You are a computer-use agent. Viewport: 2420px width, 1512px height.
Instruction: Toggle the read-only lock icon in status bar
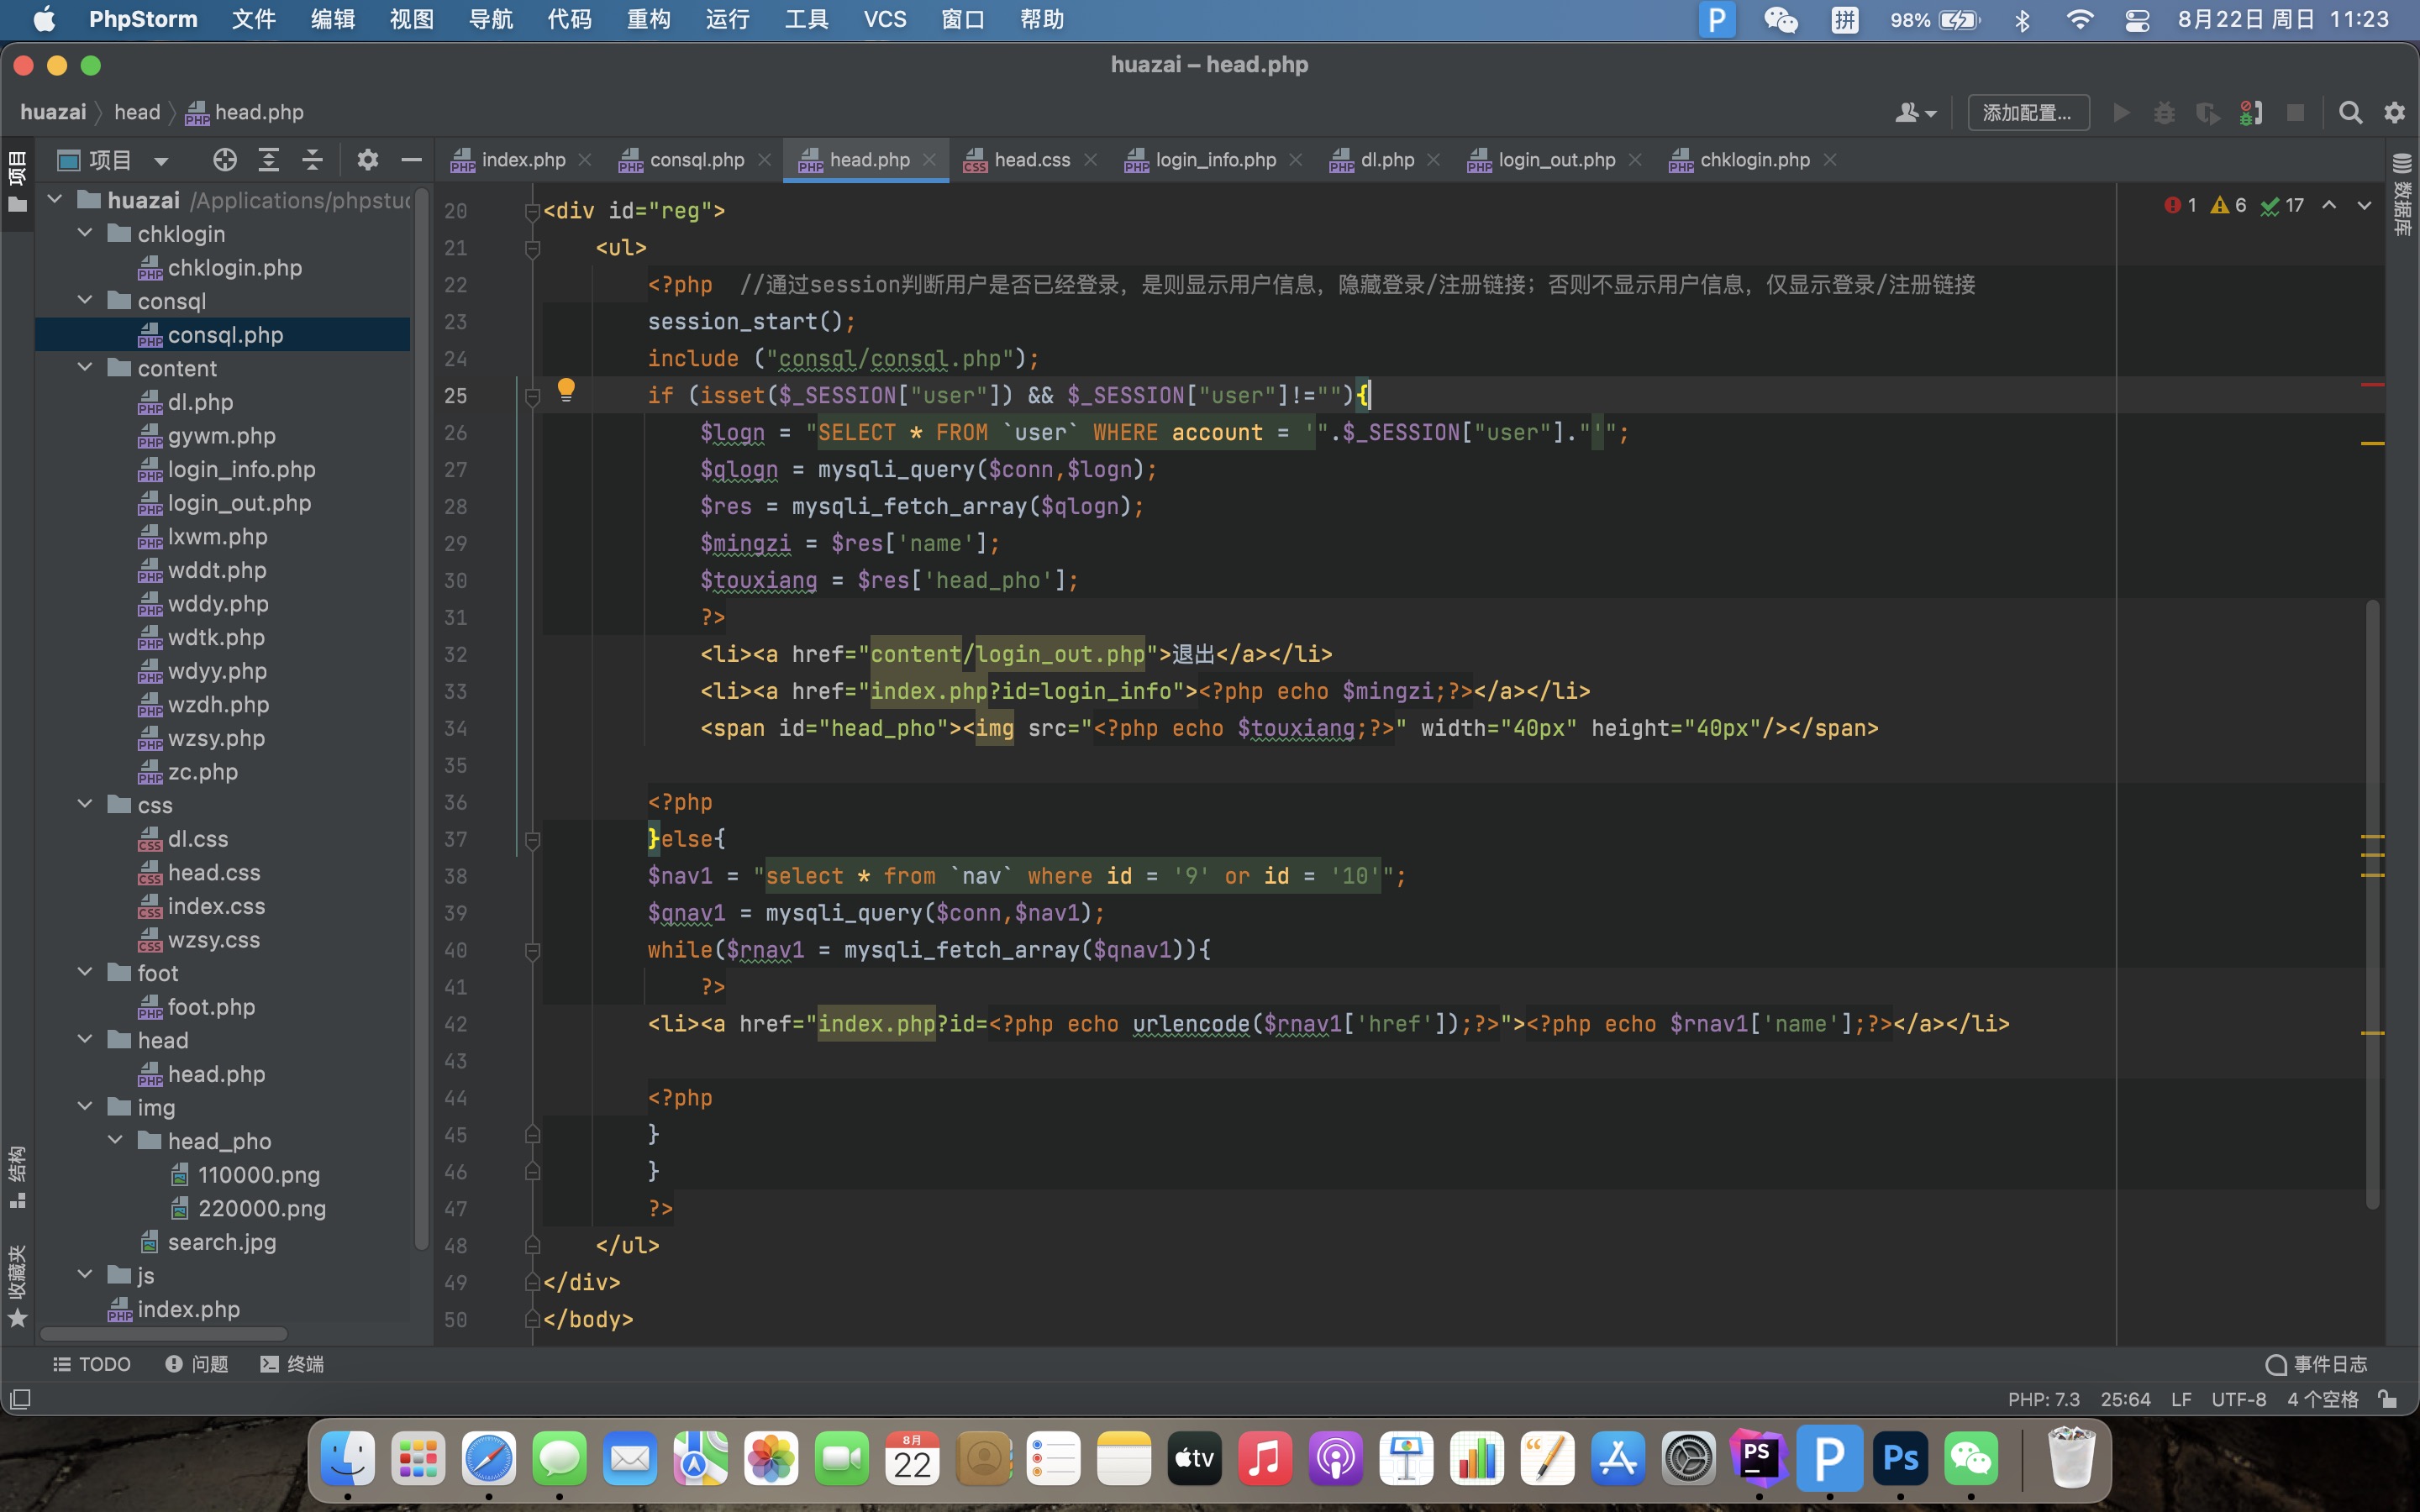click(x=2388, y=1399)
